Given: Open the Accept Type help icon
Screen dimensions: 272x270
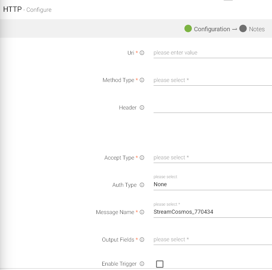Looking at the screenshot, I should click(142, 157).
